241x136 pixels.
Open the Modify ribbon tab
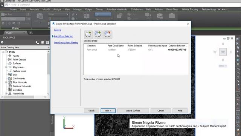point(46,9)
